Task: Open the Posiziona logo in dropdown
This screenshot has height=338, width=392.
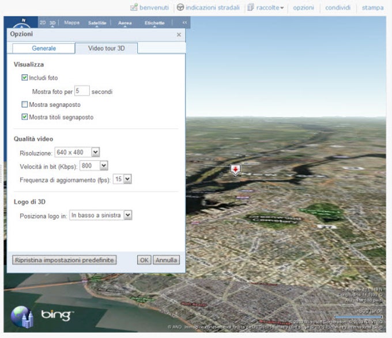Action: [100, 215]
